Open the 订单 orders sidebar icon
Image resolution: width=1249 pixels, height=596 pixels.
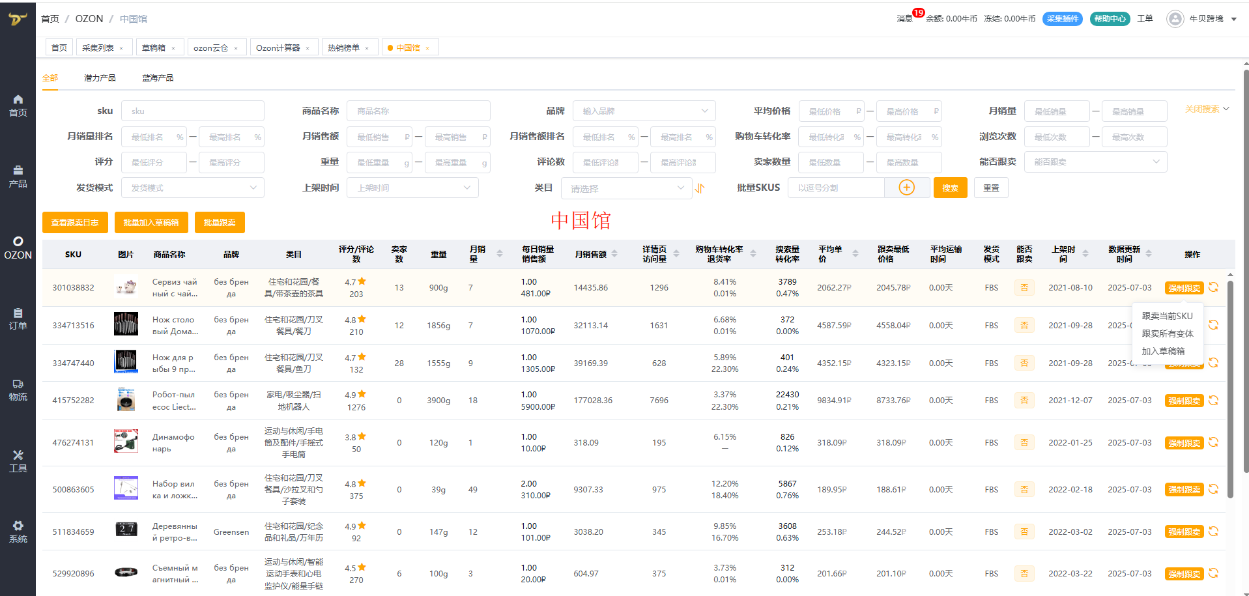coord(18,319)
